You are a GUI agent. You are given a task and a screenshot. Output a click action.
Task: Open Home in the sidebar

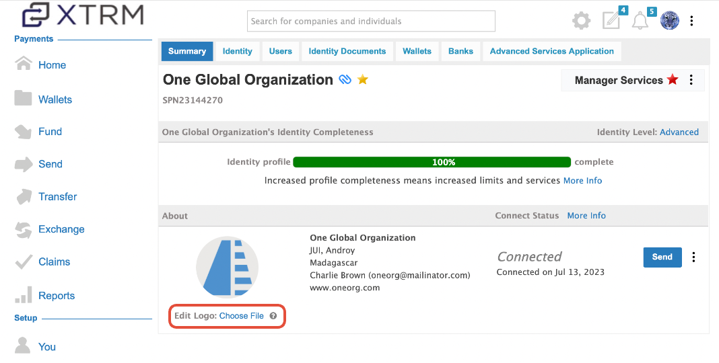pos(53,65)
